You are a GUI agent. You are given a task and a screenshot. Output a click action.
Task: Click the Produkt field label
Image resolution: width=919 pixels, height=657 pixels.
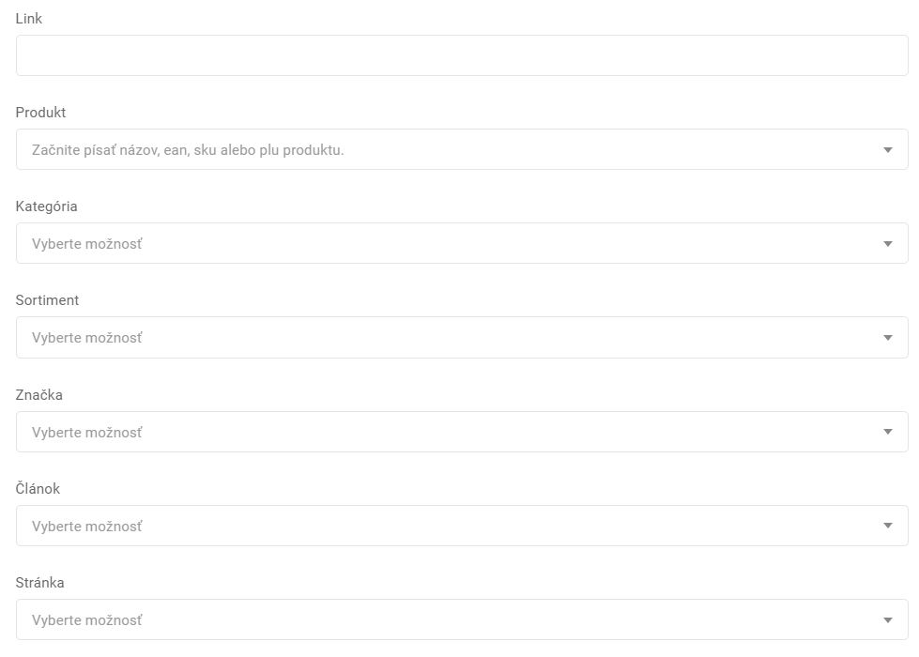click(x=40, y=113)
